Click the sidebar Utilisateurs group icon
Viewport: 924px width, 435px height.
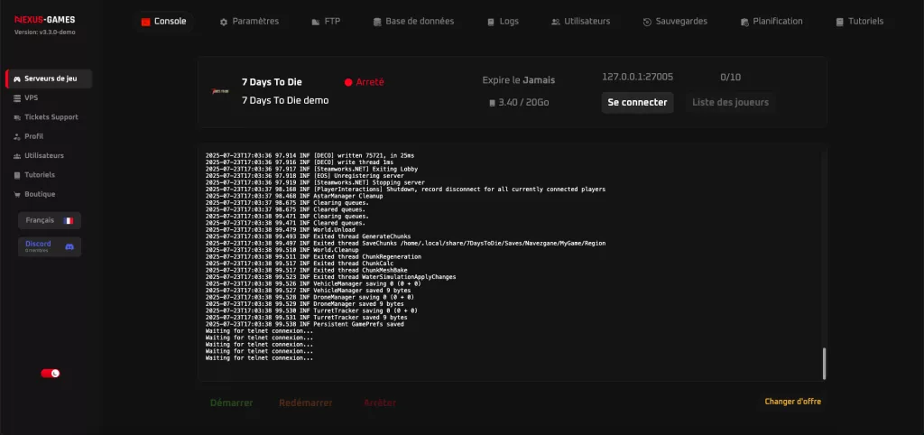coord(17,155)
